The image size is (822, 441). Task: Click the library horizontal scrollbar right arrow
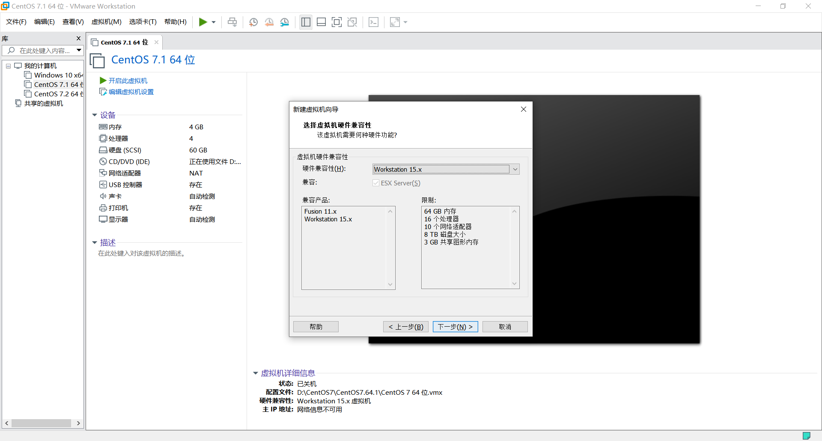(x=78, y=423)
